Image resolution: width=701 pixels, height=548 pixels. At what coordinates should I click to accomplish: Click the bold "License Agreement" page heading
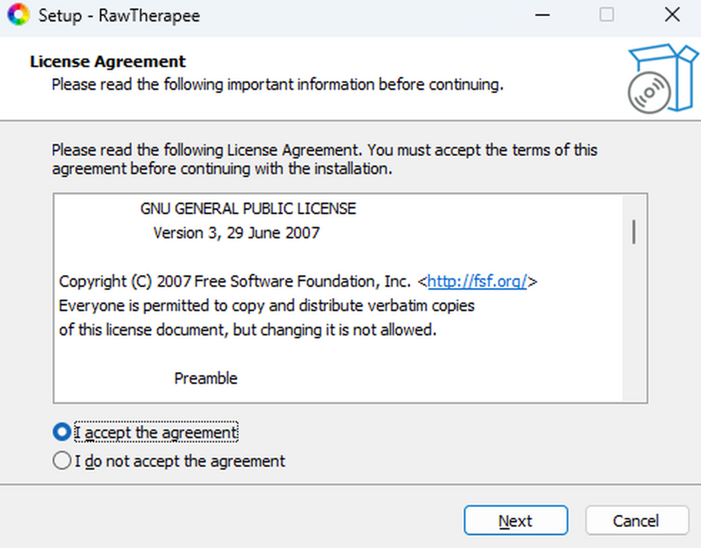point(108,61)
